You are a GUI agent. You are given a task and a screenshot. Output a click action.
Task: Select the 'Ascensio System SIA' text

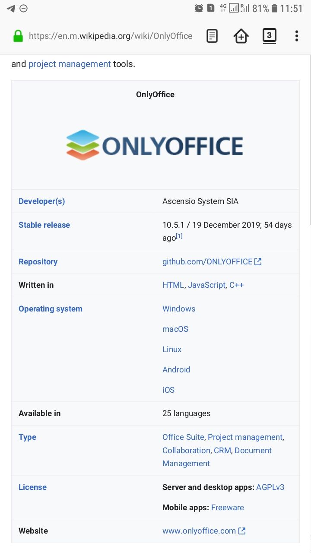(x=200, y=201)
